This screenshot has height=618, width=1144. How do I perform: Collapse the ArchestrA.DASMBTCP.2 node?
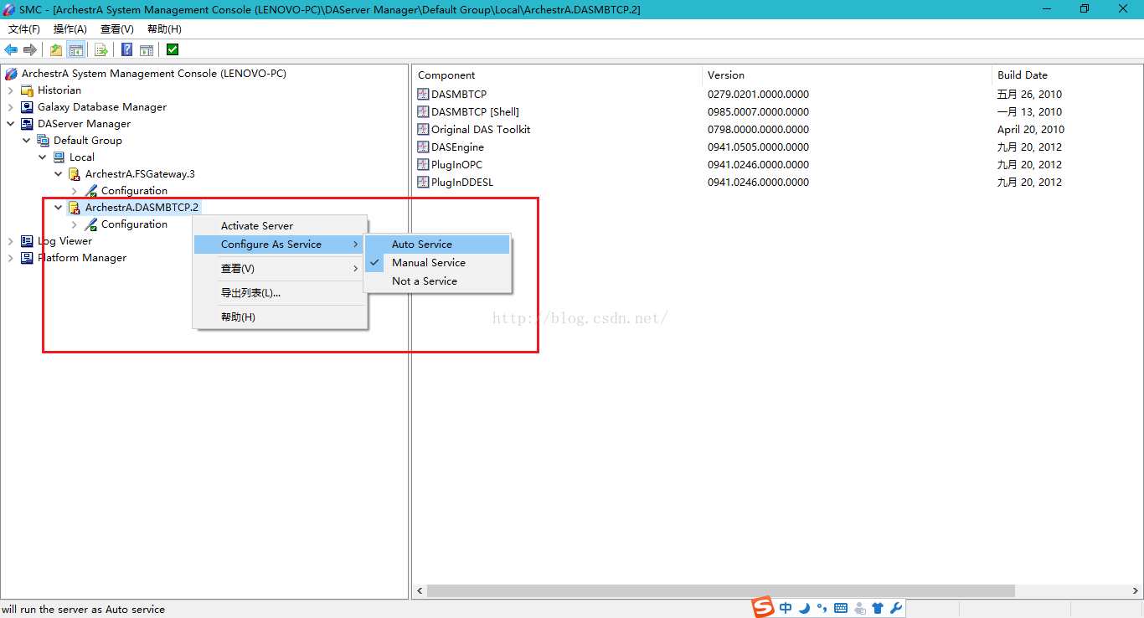point(59,208)
